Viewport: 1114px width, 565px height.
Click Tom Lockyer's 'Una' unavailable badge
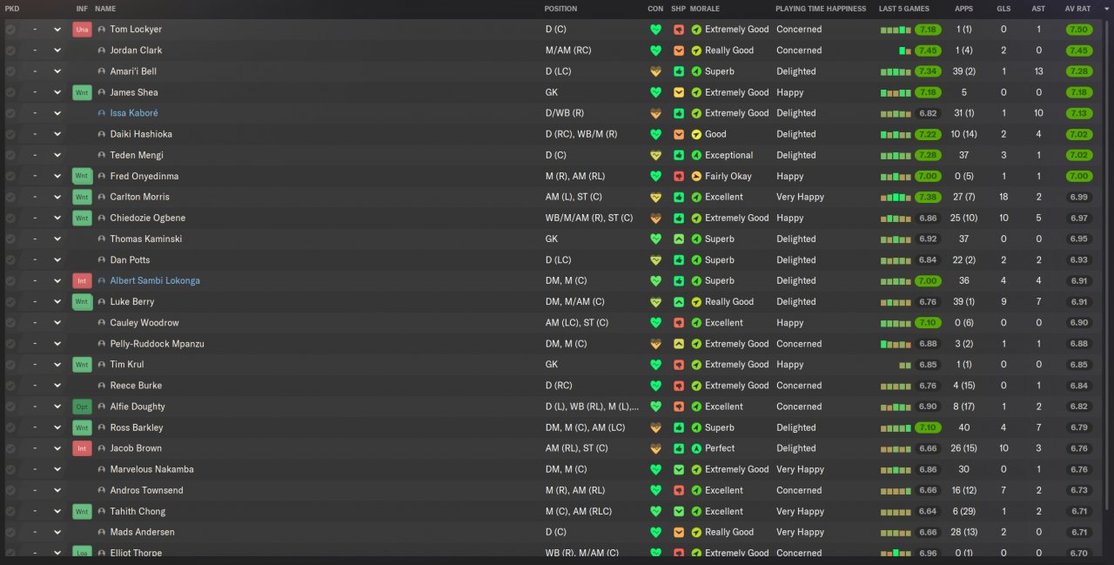point(83,30)
